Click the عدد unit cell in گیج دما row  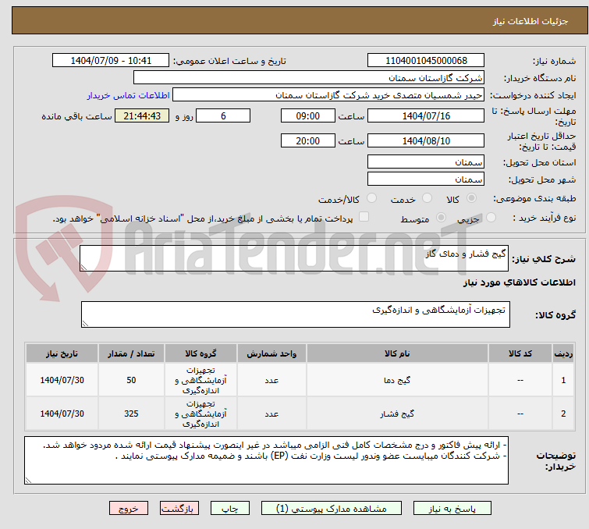click(271, 380)
